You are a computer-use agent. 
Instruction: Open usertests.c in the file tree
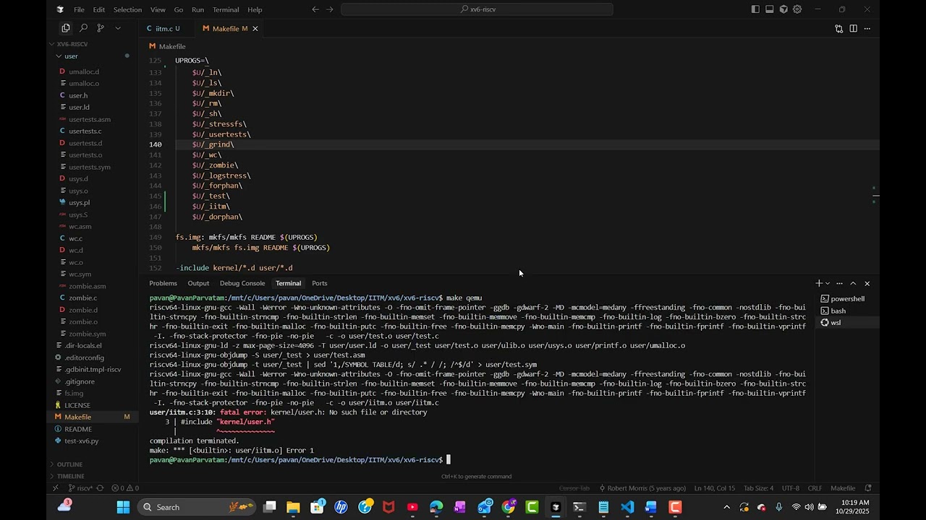click(85, 131)
